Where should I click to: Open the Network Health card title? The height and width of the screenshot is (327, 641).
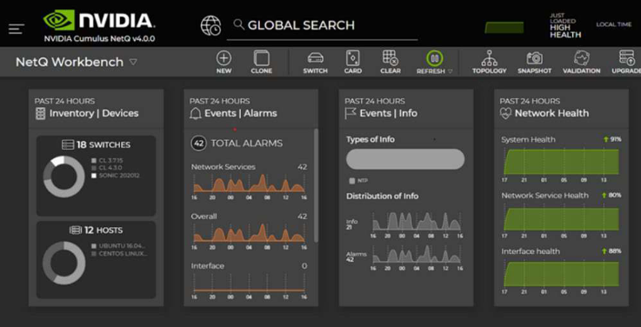pos(552,114)
